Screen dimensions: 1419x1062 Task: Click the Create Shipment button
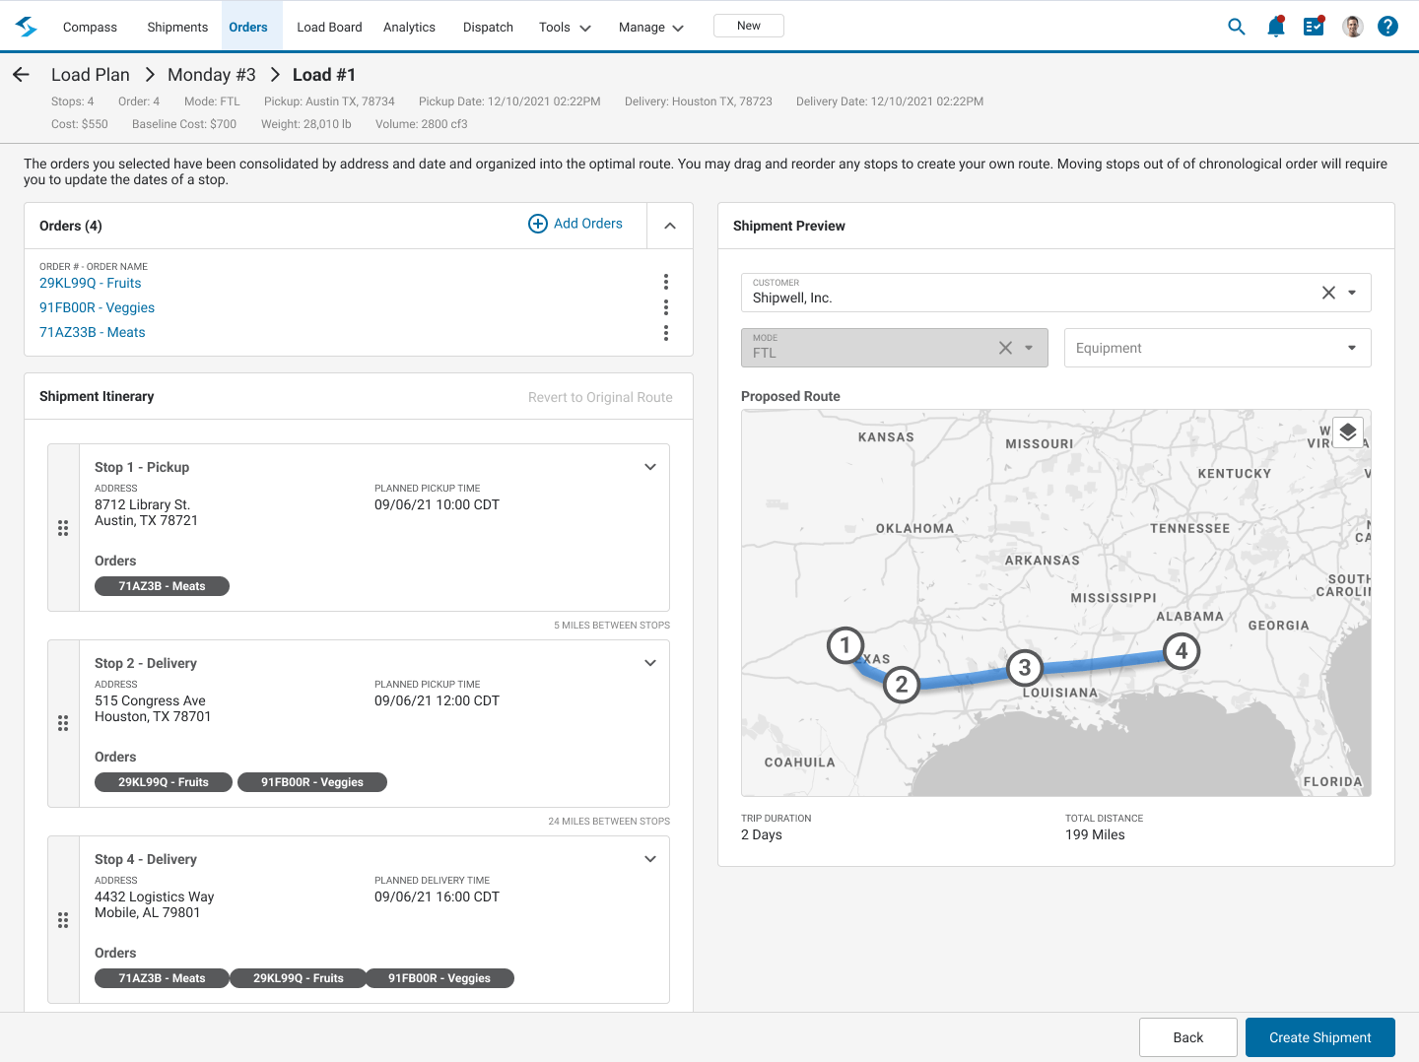[1319, 1036]
